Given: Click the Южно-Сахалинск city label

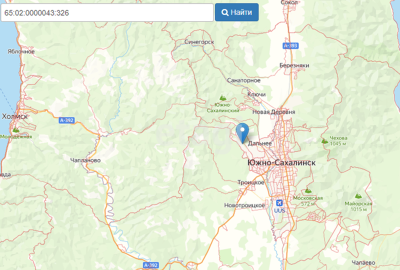Looking at the screenshot, I should pos(282,163).
